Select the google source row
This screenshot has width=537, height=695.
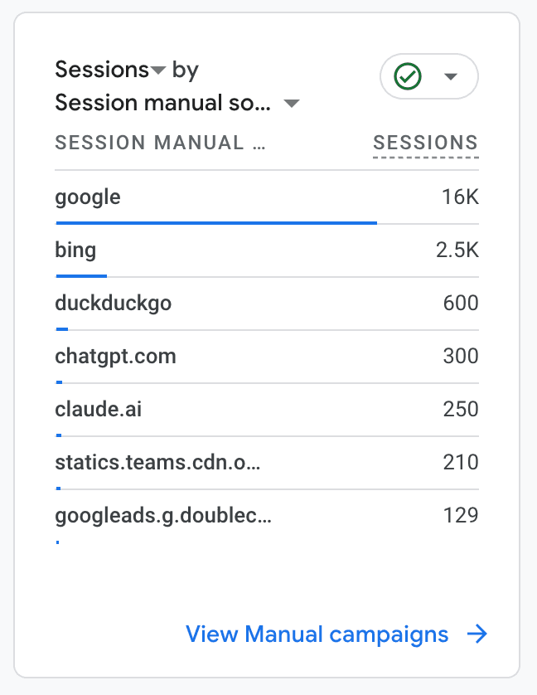[x=88, y=197]
